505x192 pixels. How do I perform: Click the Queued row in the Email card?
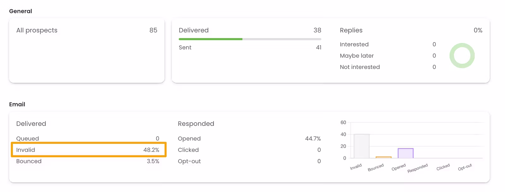[x=87, y=138]
